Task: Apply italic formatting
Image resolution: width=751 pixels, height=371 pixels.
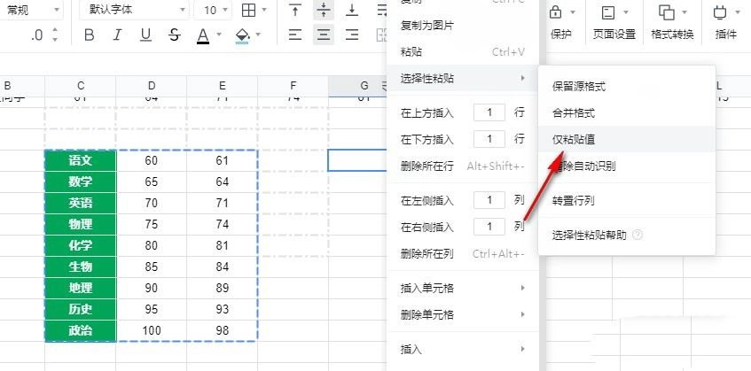Action: pyautogui.click(x=118, y=35)
